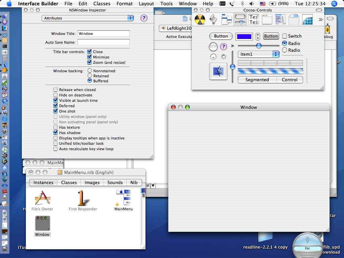Enable Release when closed
Image resolution: width=344 pixels, height=258 pixels.
(x=55, y=90)
